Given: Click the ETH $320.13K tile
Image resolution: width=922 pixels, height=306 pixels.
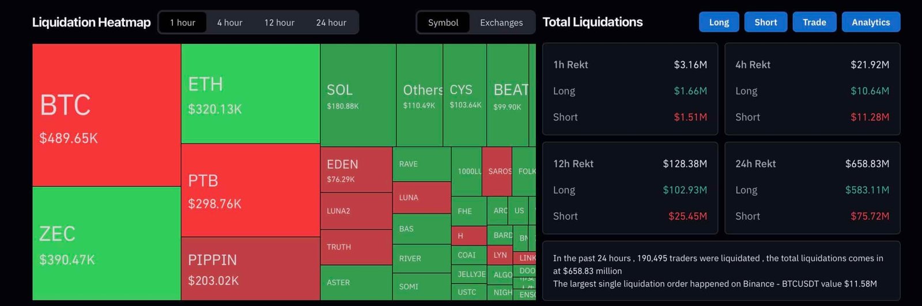Looking at the screenshot, I should click(250, 94).
